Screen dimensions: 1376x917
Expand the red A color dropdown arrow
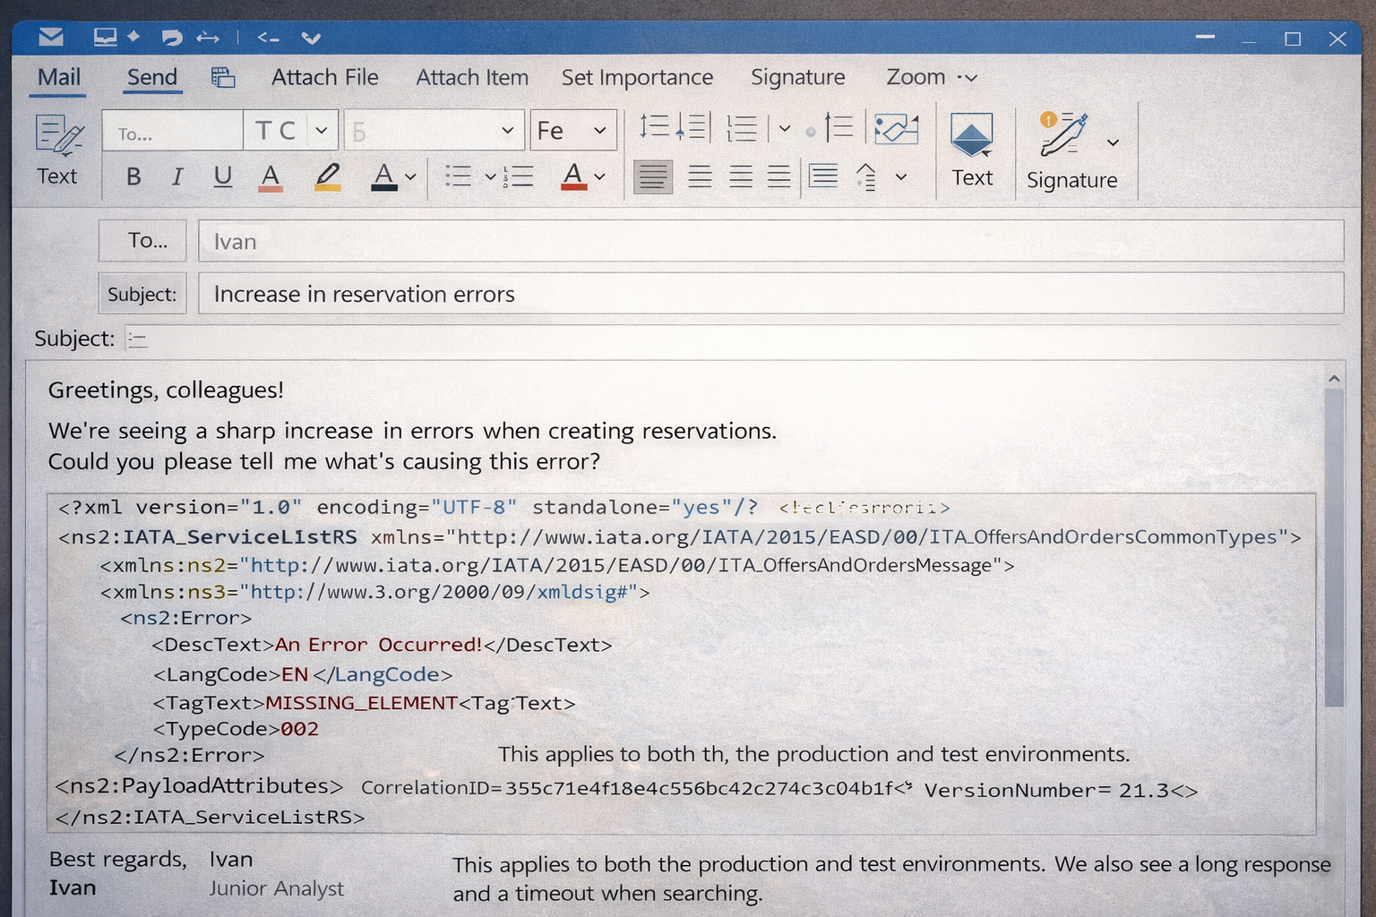pyautogui.click(x=599, y=176)
